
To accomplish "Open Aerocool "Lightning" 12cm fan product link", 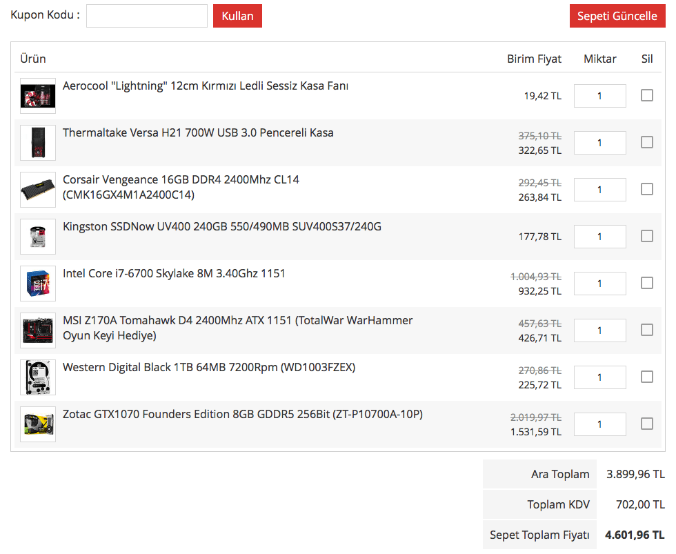I will click(206, 86).
